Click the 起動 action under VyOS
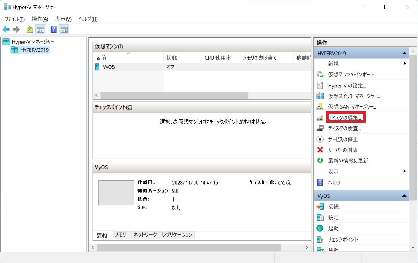 333,228
